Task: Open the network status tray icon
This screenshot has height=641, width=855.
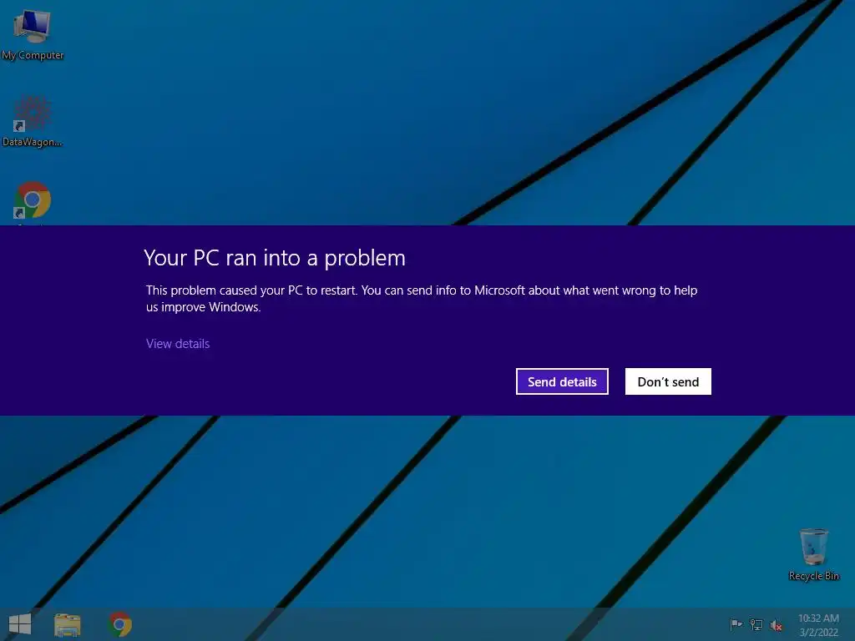Action: tap(756, 624)
